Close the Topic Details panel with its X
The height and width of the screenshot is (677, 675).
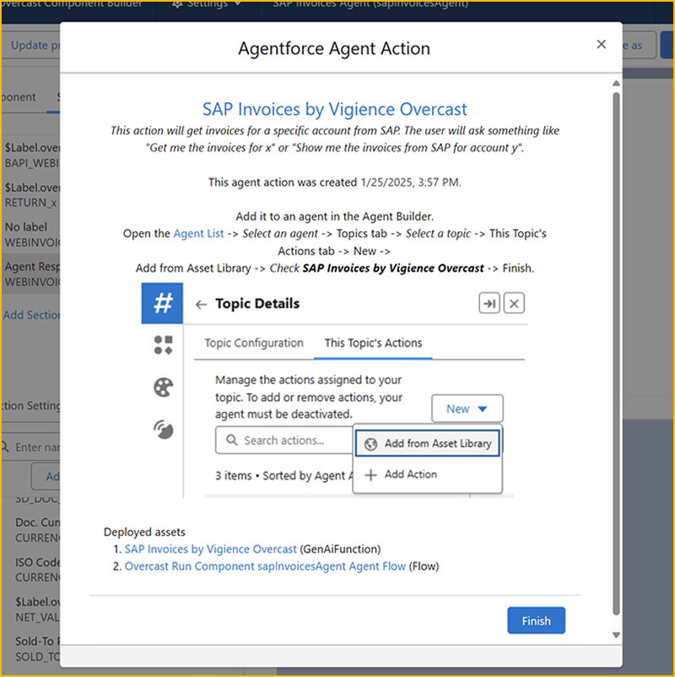click(515, 304)
